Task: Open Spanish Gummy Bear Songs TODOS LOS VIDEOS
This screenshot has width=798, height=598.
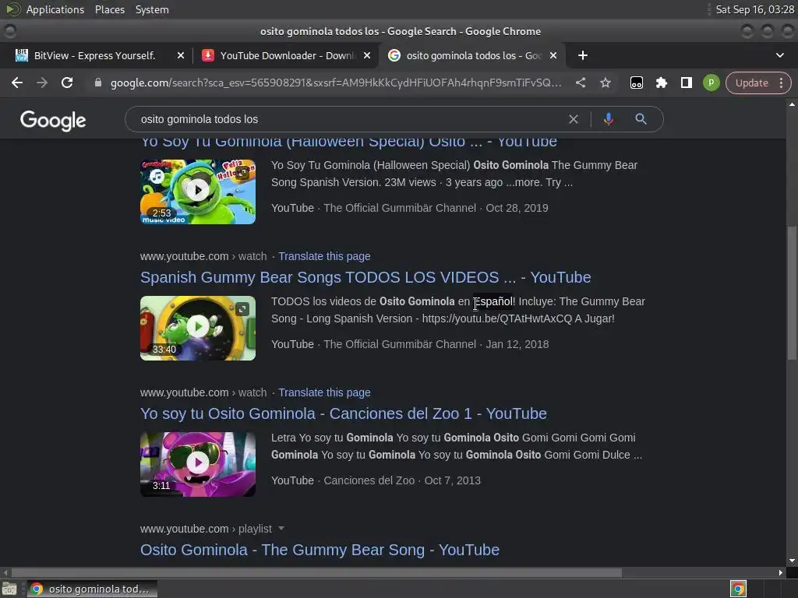Action: coord(365,277)
